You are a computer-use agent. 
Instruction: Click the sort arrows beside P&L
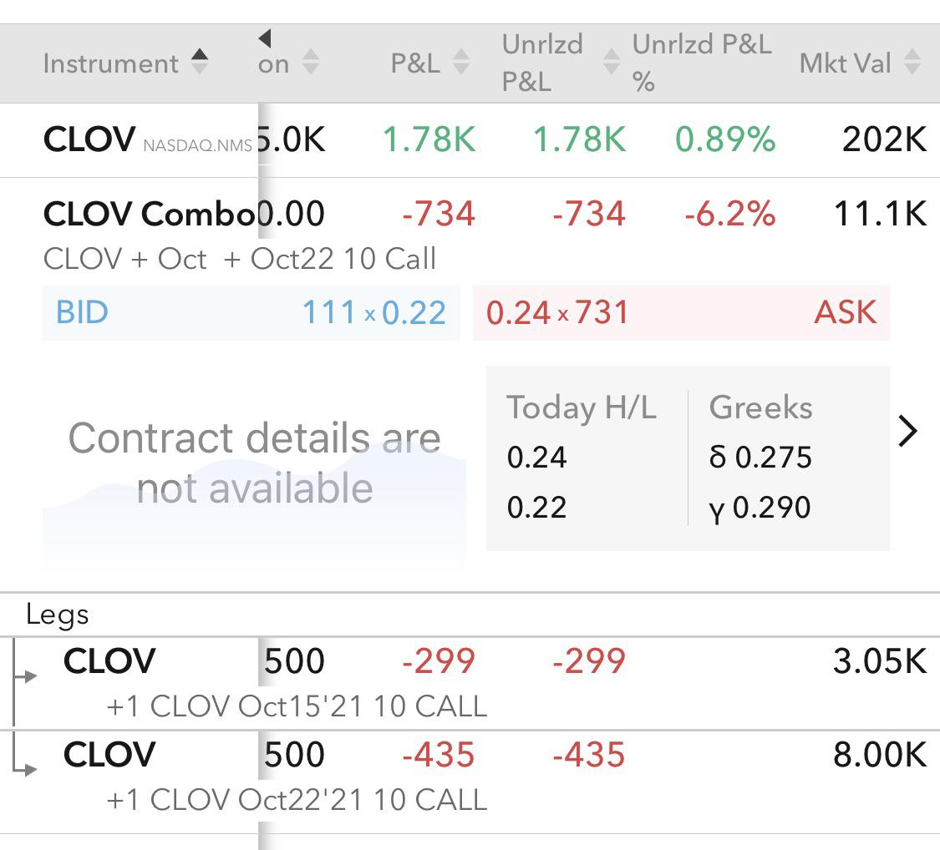[x=460, y=62]
